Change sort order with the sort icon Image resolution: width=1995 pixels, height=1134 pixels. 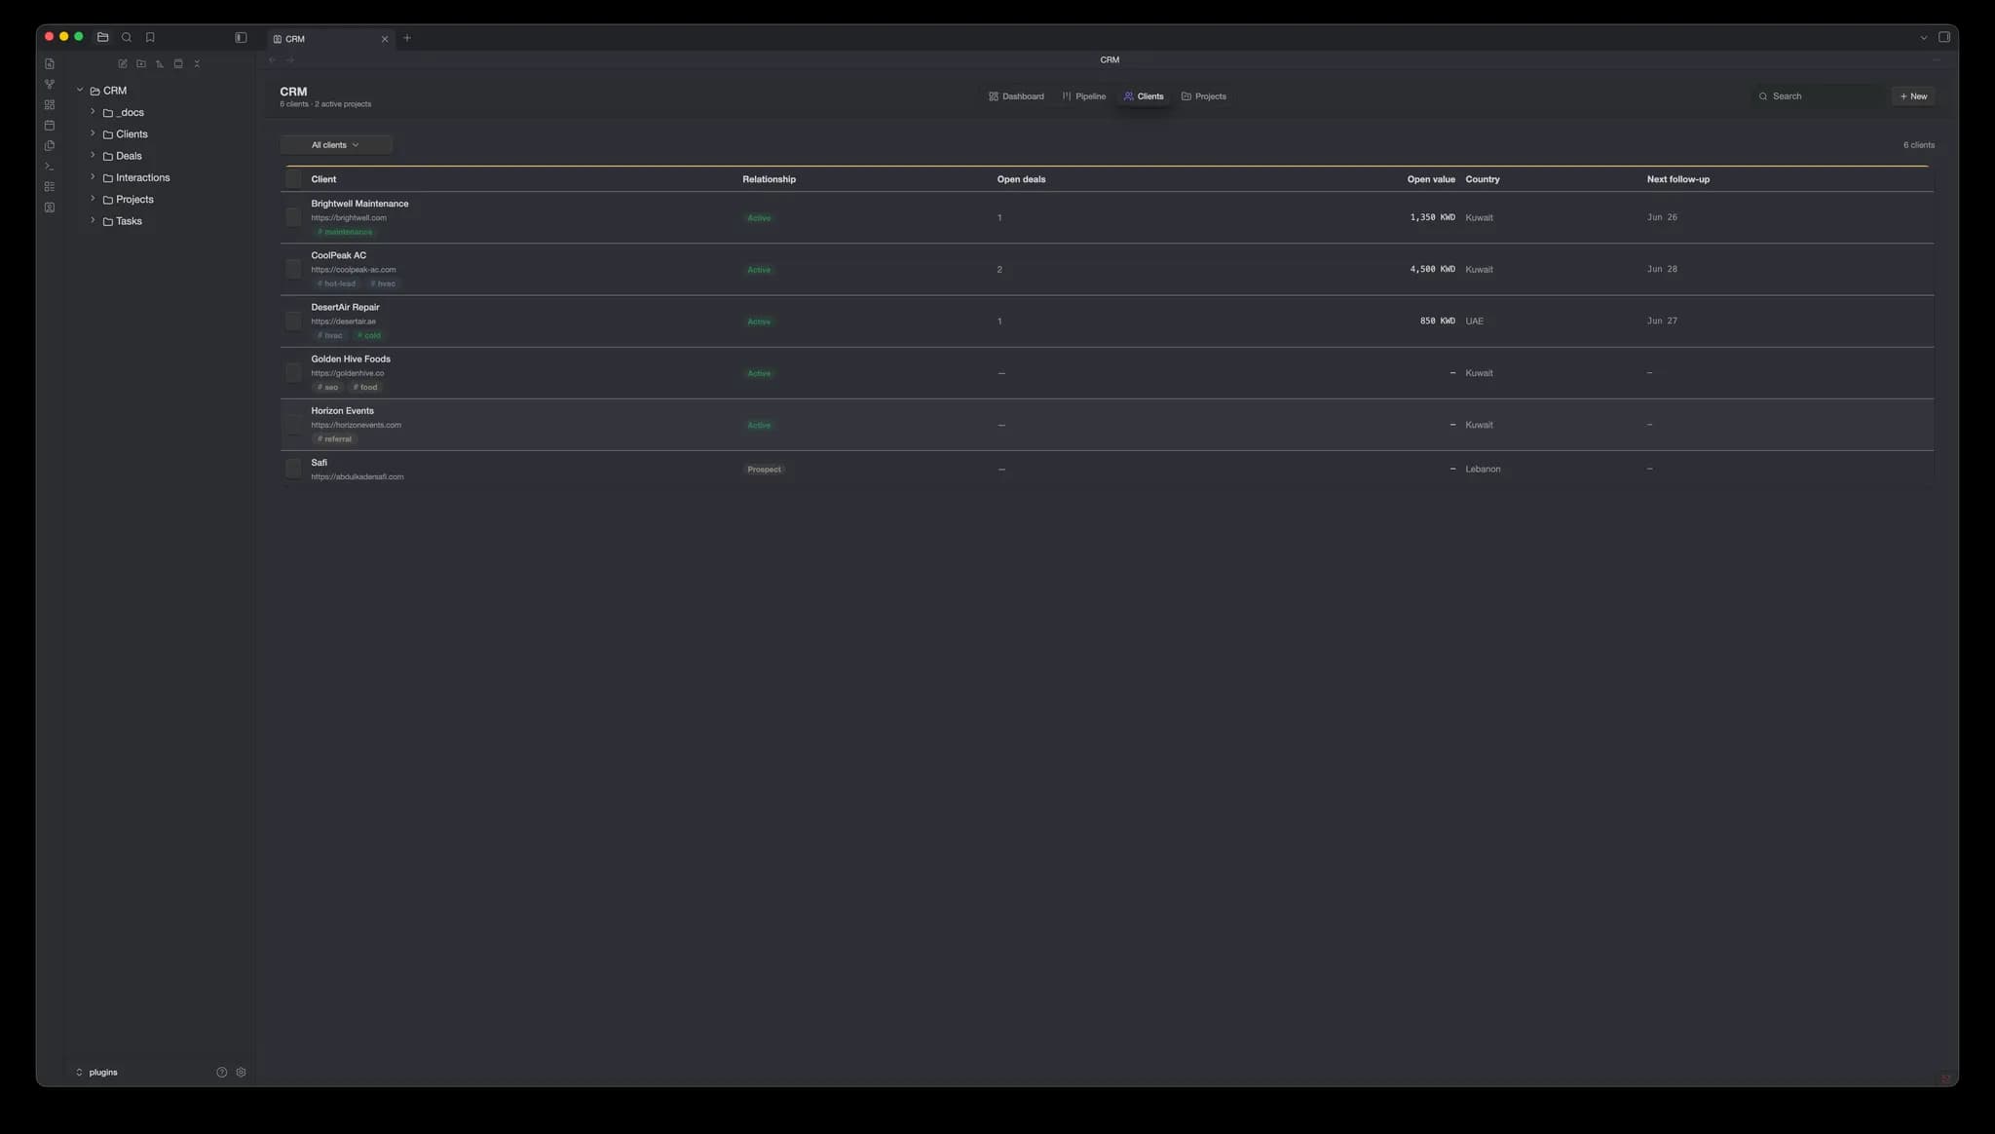(160, 63)
